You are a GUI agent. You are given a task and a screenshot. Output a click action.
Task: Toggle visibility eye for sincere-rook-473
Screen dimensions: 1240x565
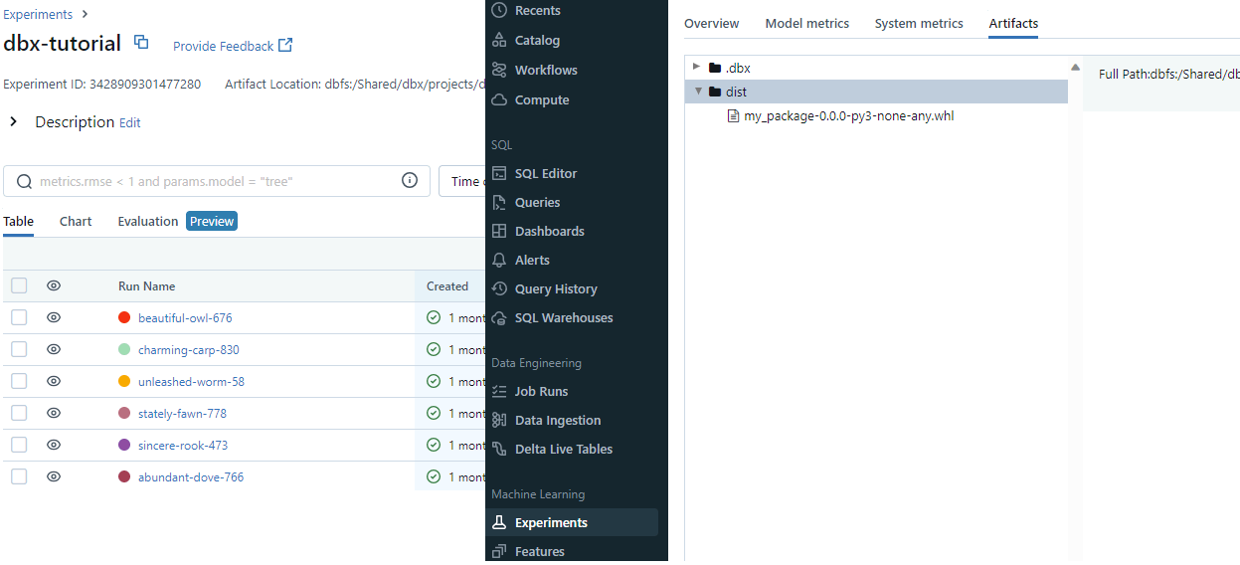(54, 445)
